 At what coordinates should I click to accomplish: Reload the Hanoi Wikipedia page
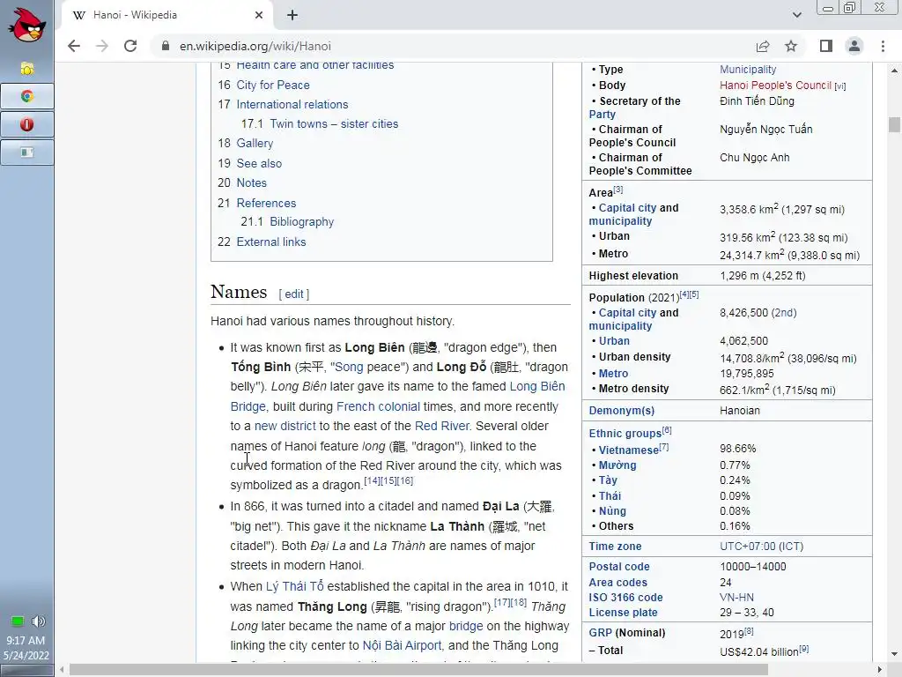(130, 46)
